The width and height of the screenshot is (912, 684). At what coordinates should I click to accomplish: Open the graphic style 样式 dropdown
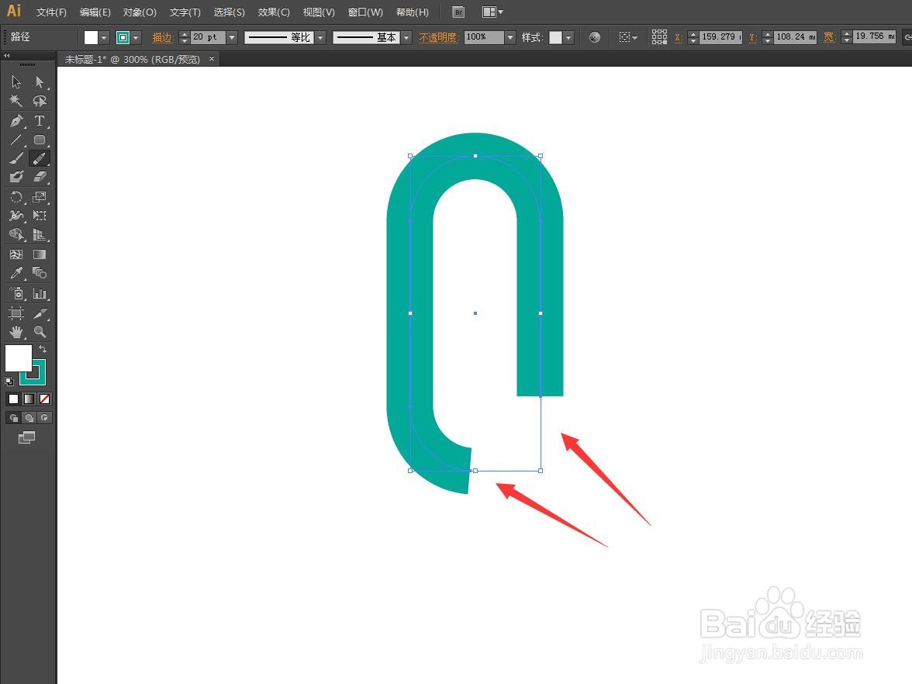click(x=569, y=38)
